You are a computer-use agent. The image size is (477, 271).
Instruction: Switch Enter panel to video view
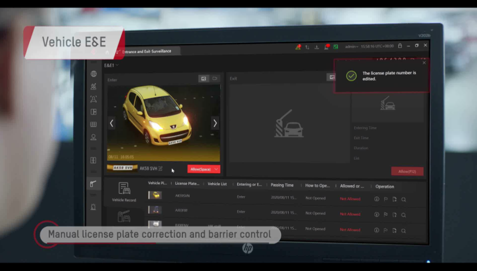(214, 78)
